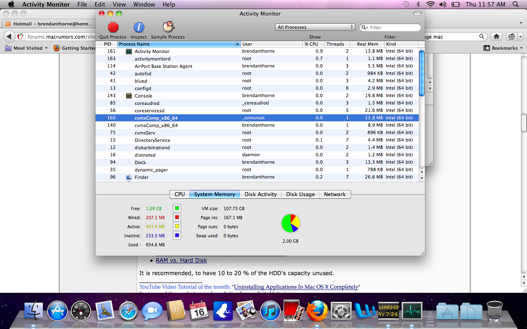The width and height of the screenshot is (527, 329).
Task: Open Firefox Bookmarks dropdown
Action: 504,48
